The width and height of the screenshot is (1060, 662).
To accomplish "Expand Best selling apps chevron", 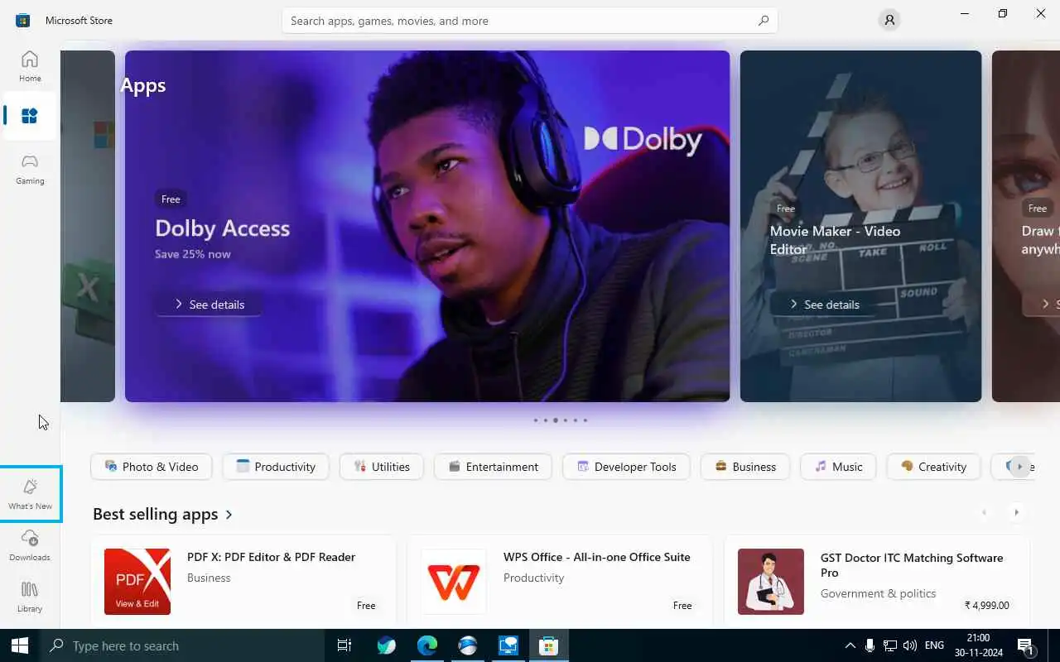I will pyautogui.click(x=229, y=515).
